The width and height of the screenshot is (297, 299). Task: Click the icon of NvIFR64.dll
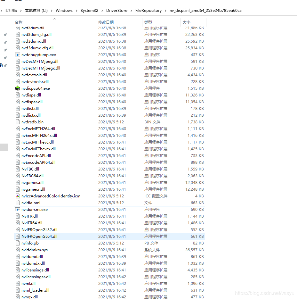coord(18,223)
